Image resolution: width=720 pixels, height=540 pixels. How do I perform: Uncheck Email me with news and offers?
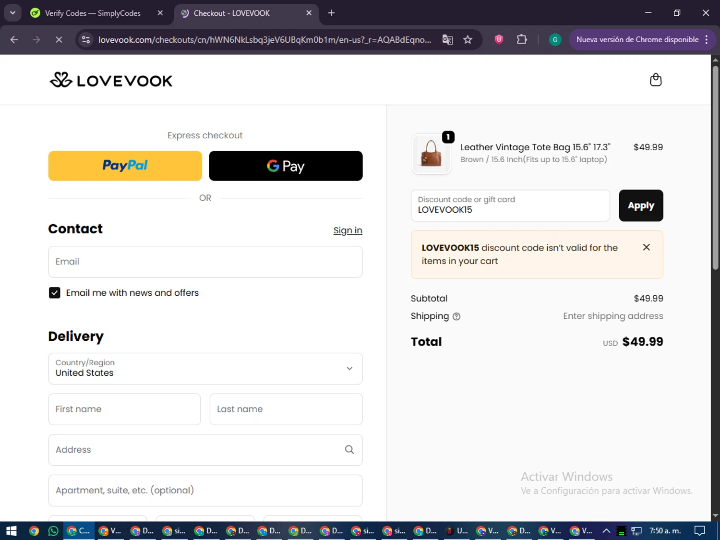[55, 293]
